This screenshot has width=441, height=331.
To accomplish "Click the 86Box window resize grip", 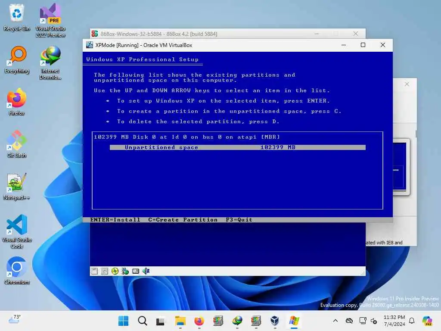I will [363, 273].
